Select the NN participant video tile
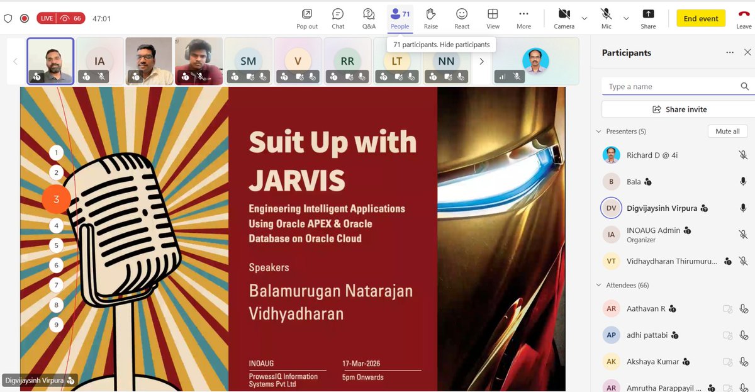 click(x=446, y=61)
